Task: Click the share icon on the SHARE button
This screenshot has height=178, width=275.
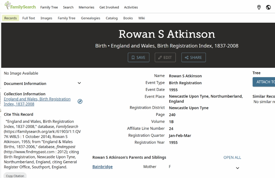Action: click(x=187, y=57)
